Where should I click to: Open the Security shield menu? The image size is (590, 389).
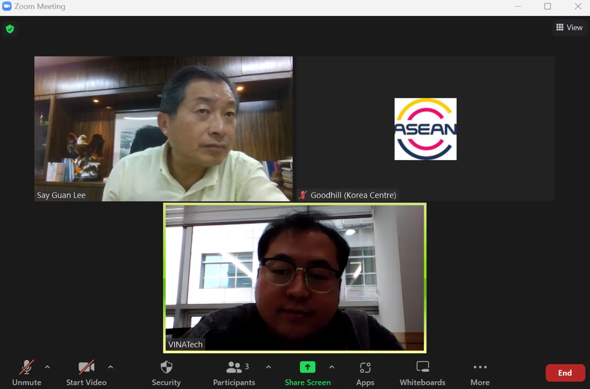coord(166,373)
